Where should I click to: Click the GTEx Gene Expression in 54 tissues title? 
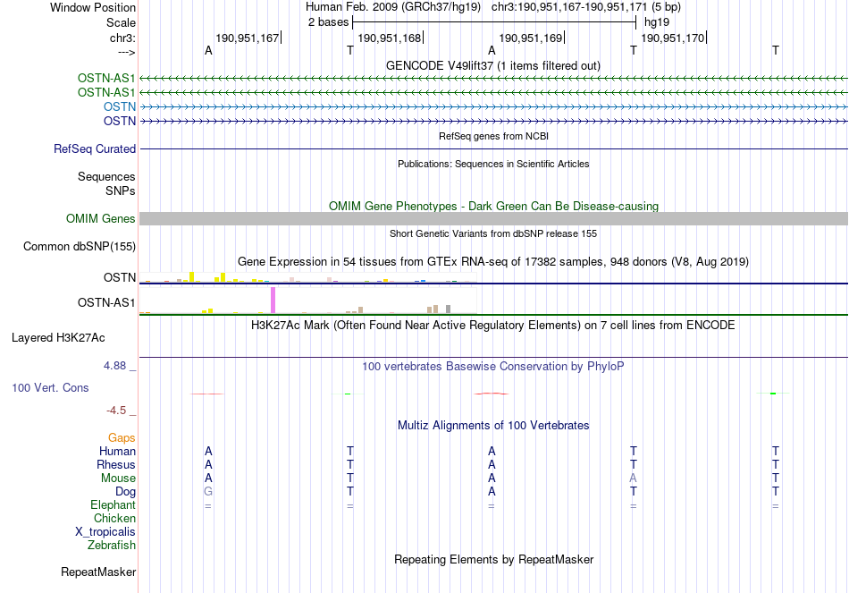pyautogui.click(x=492, y=262)
